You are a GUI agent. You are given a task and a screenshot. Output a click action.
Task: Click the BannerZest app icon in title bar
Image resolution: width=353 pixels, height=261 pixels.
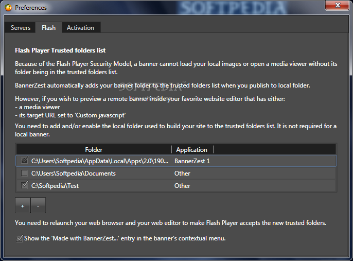click(8, 7)
